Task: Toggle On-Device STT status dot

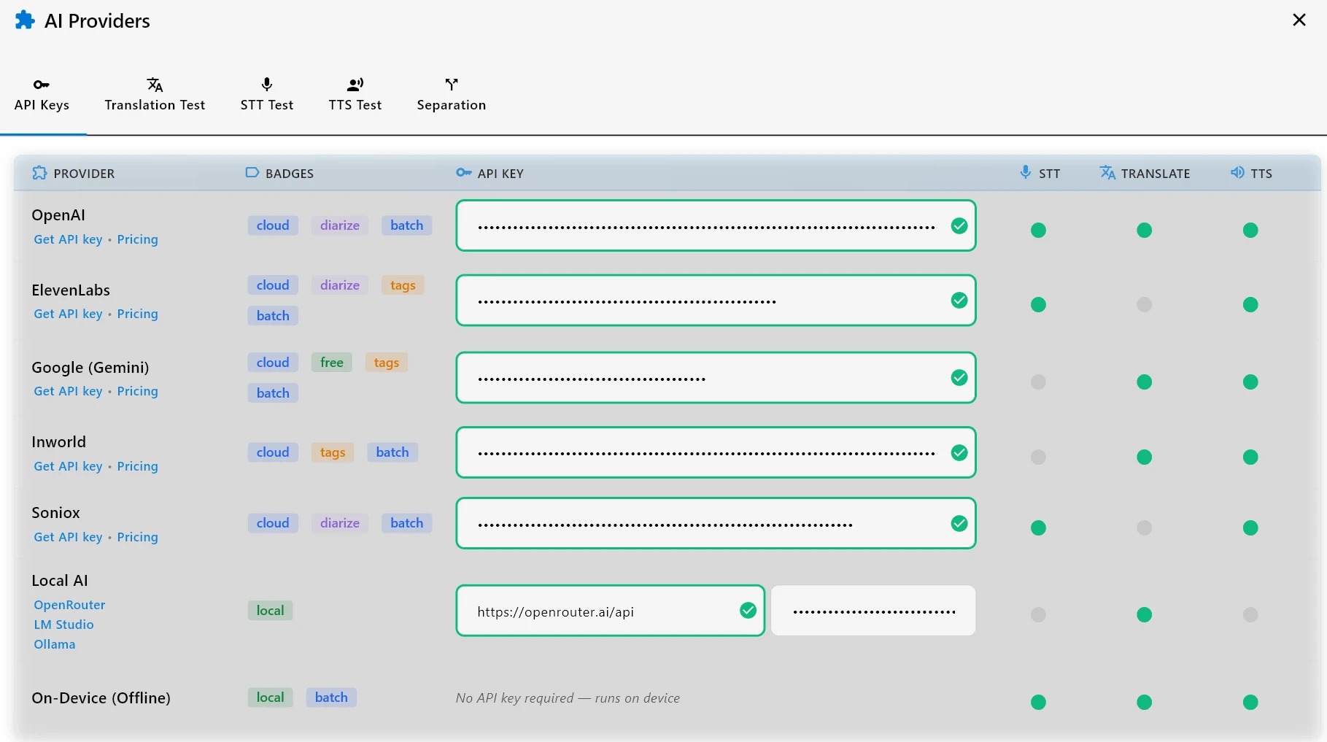Action: [1038, 703]
